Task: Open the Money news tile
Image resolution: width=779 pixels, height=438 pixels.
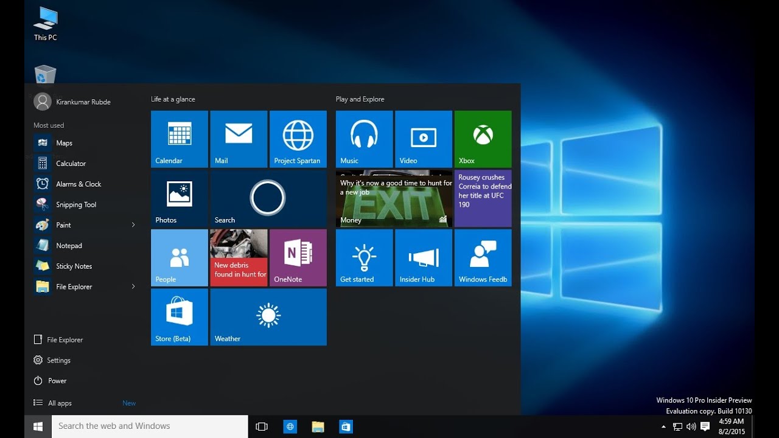Action: point(394,198)
